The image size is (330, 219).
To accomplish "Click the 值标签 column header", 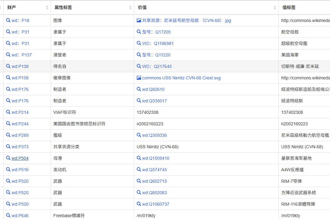I will pos(289,7).
